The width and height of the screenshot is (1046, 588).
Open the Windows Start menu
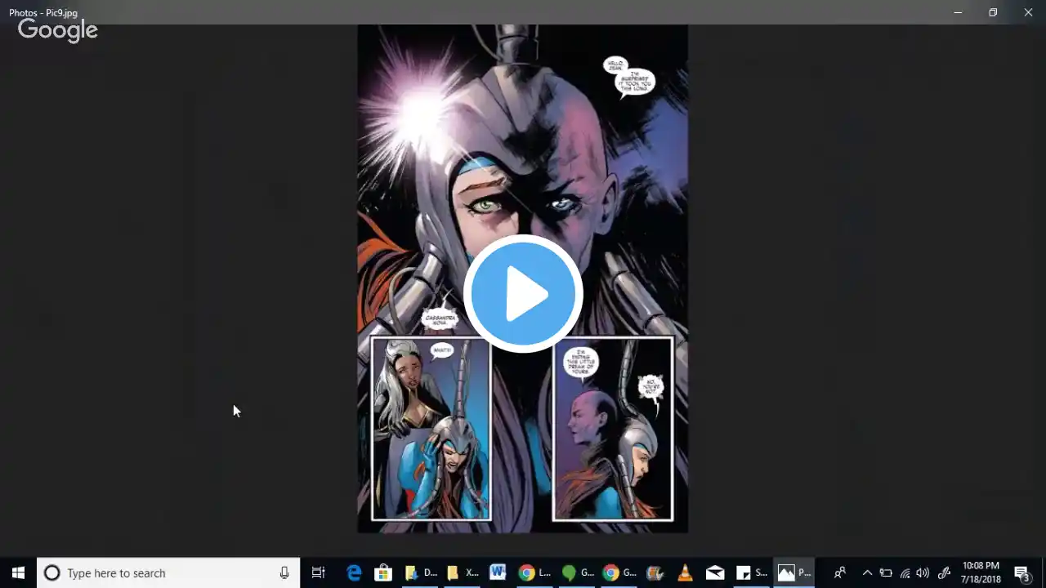pos(18,572)
